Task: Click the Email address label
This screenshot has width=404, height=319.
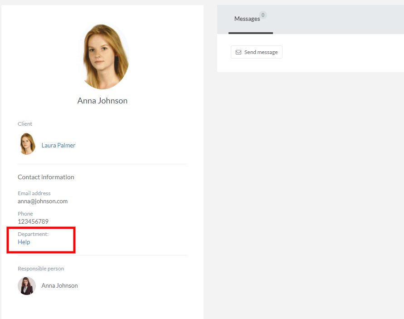Action: (x=34, y=193)
